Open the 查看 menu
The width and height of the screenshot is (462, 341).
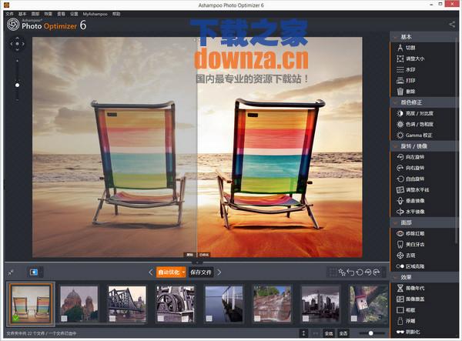point(61,14)
